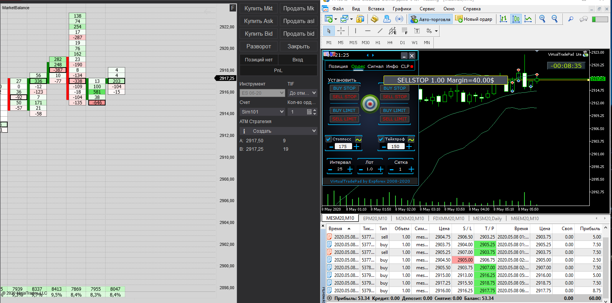Screen dimensions: 612x303
Task: Increase the Лот value with plus
Action: [x=380, y=169]
